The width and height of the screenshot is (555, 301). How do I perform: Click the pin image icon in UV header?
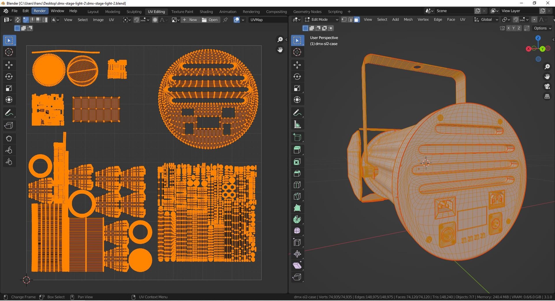225,20
